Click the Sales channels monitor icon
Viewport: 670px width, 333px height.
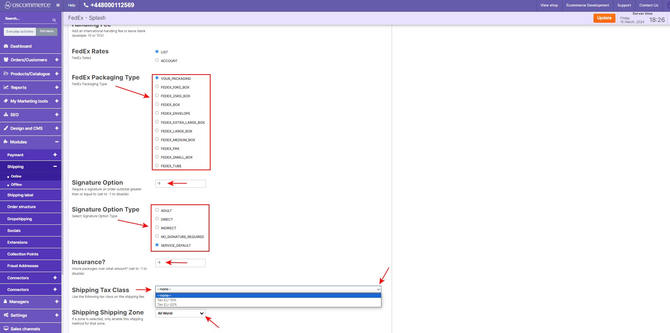click(x=6, y=329)
